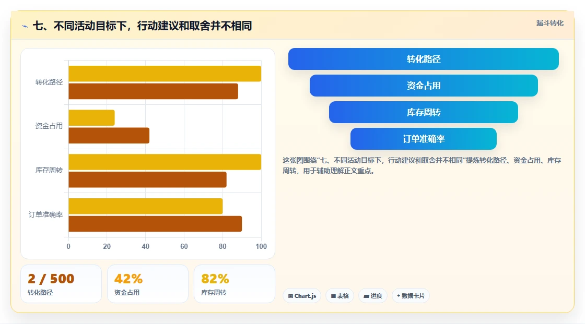The height and width of the screenshot is (324, 585).
Task: Click the section title 七、不同活动目标下
Action: coord(142,26)
